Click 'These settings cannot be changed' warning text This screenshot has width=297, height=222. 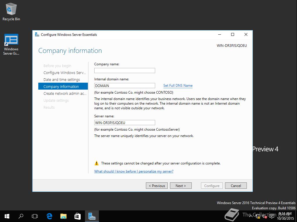coord(161,163)
